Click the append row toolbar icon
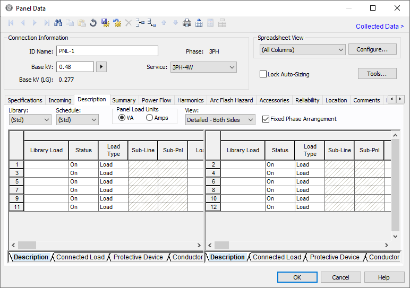The image size is (410, 288). pyautogui.click(x=152, y=23)
